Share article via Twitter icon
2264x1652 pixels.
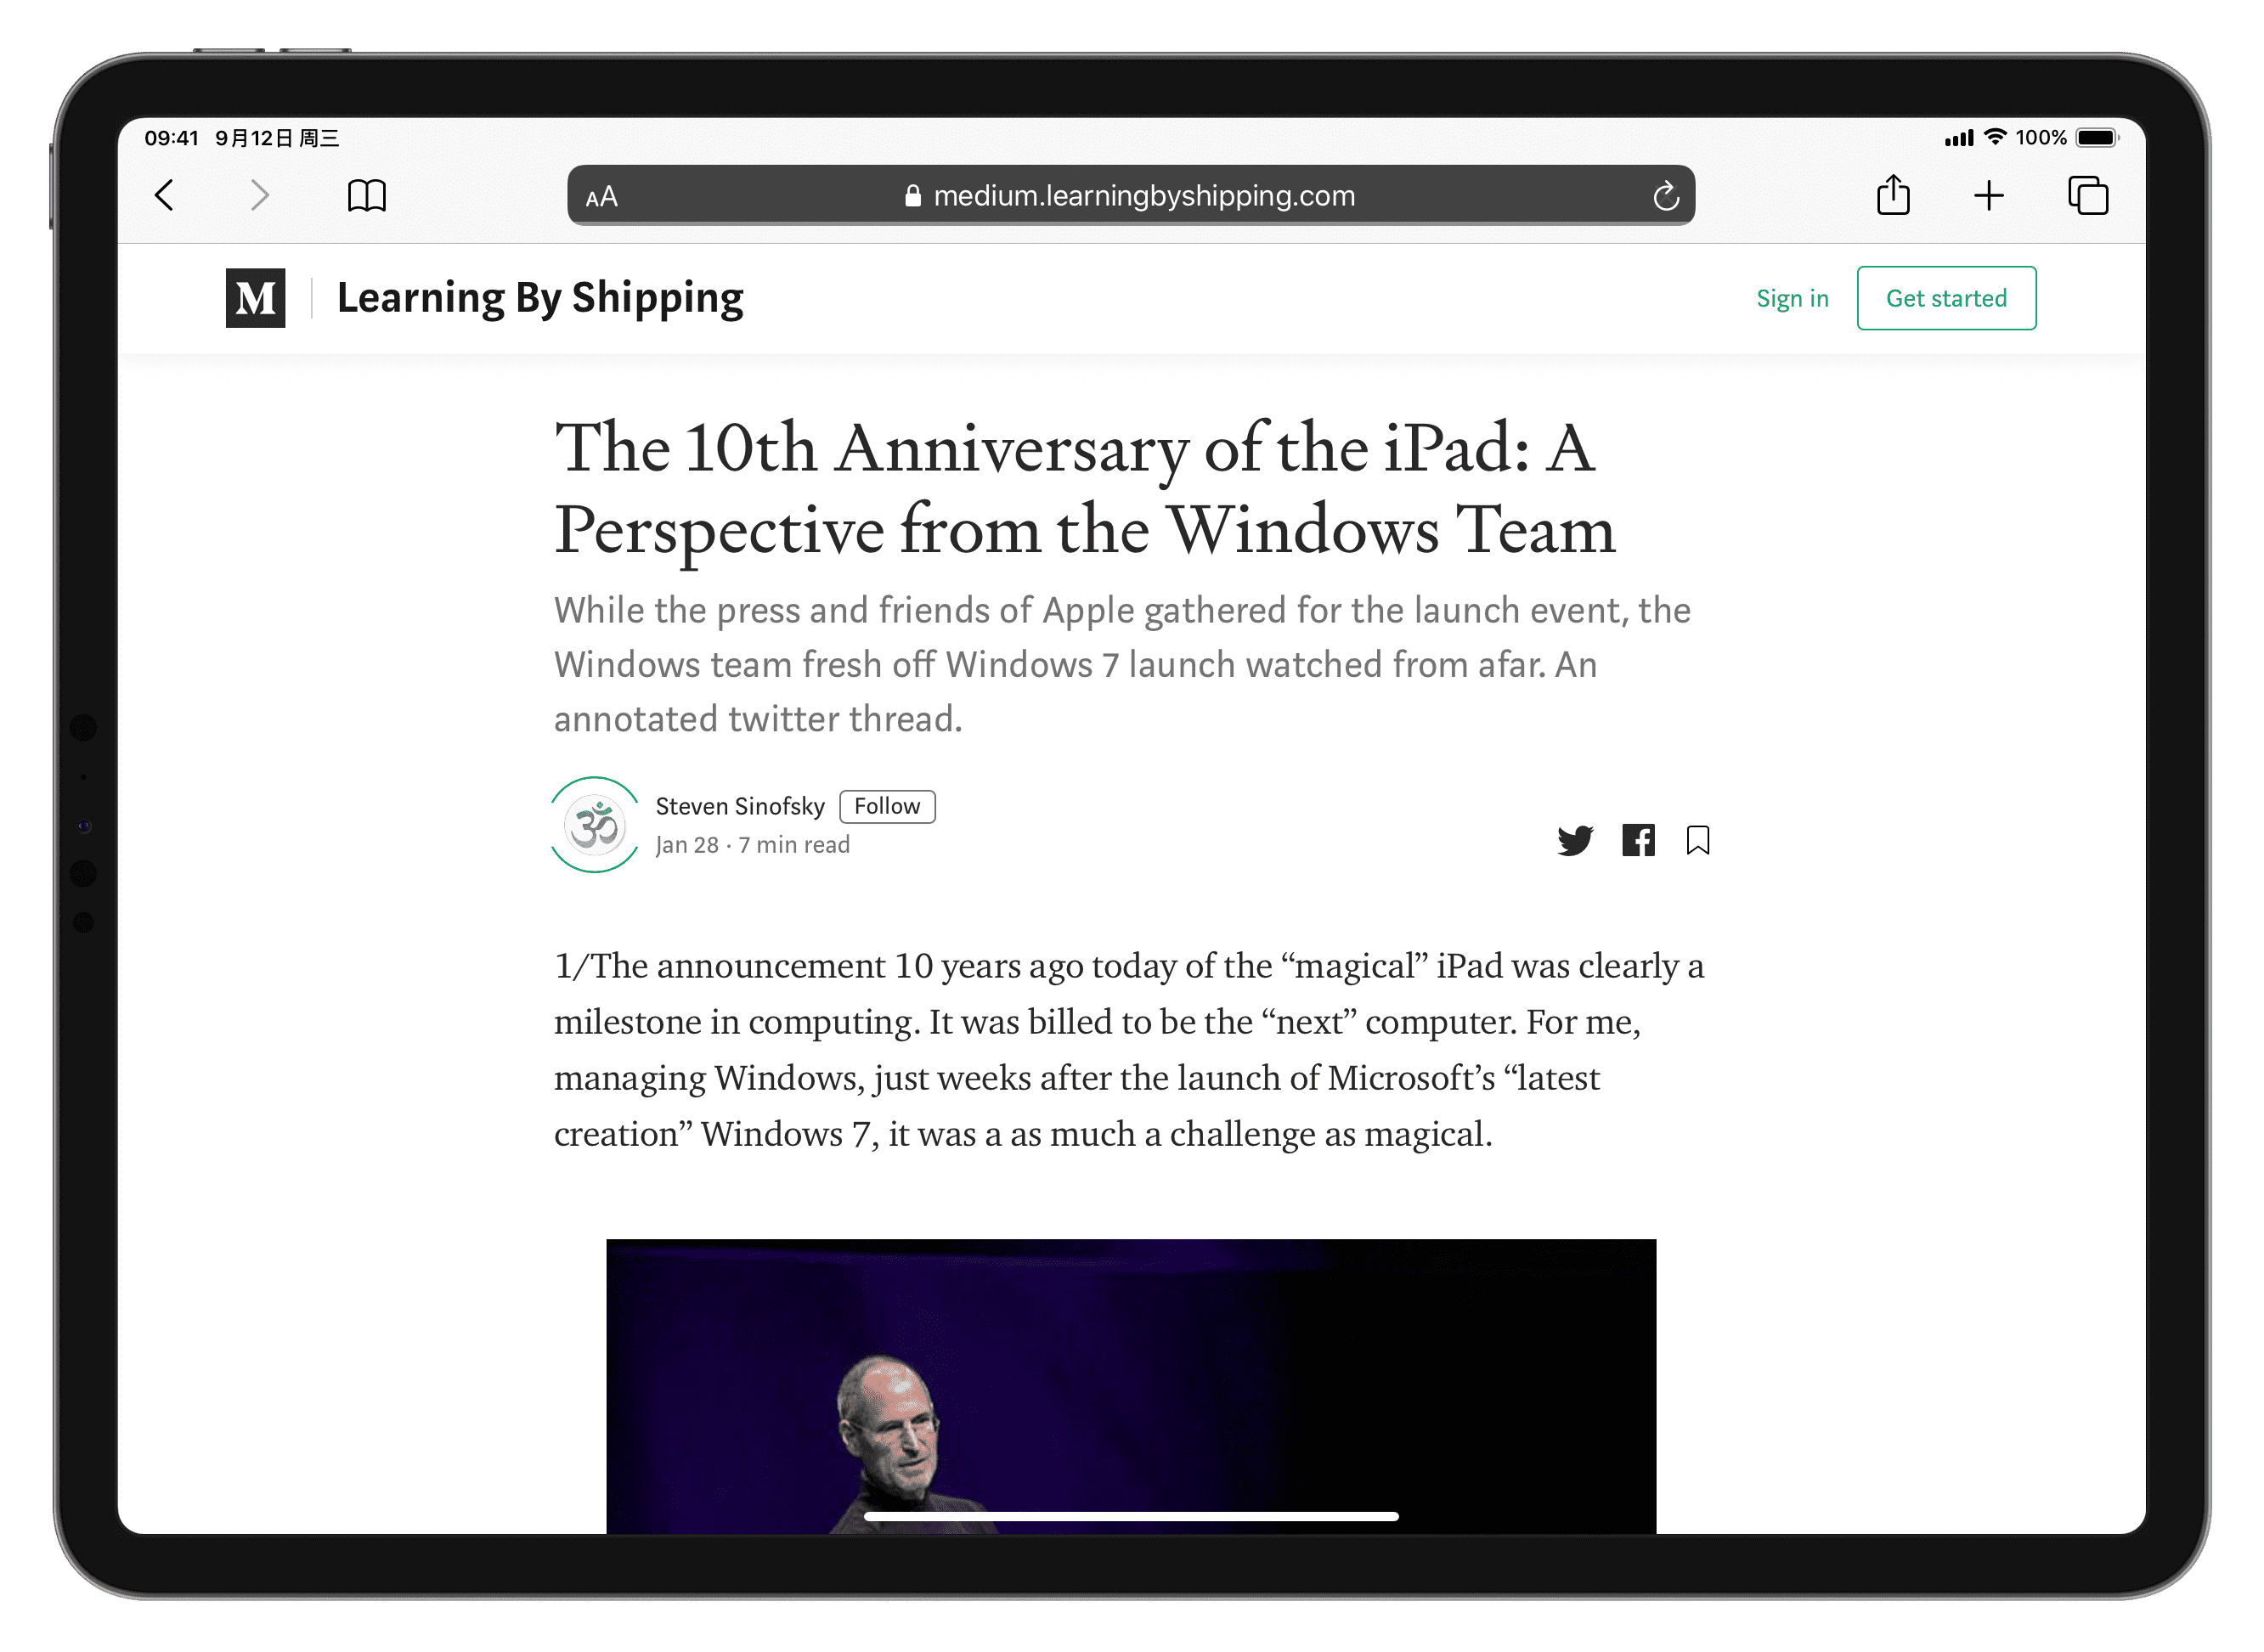pos(1575,841)
